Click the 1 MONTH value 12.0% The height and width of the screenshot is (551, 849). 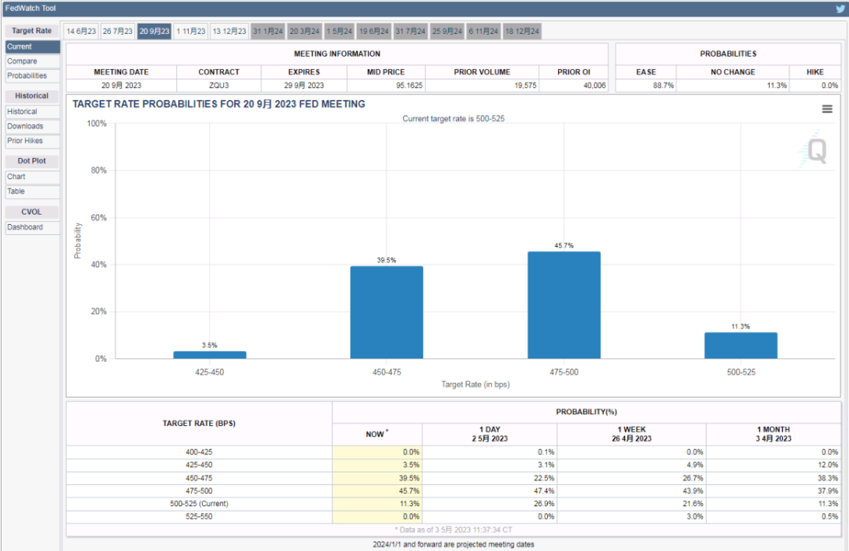tap(828, 465)
